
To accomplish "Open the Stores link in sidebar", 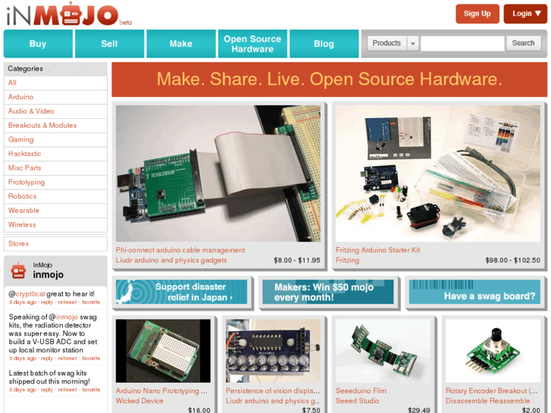I will point(55,243).
